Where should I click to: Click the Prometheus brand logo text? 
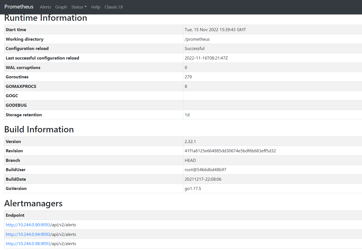coord(19,7)
